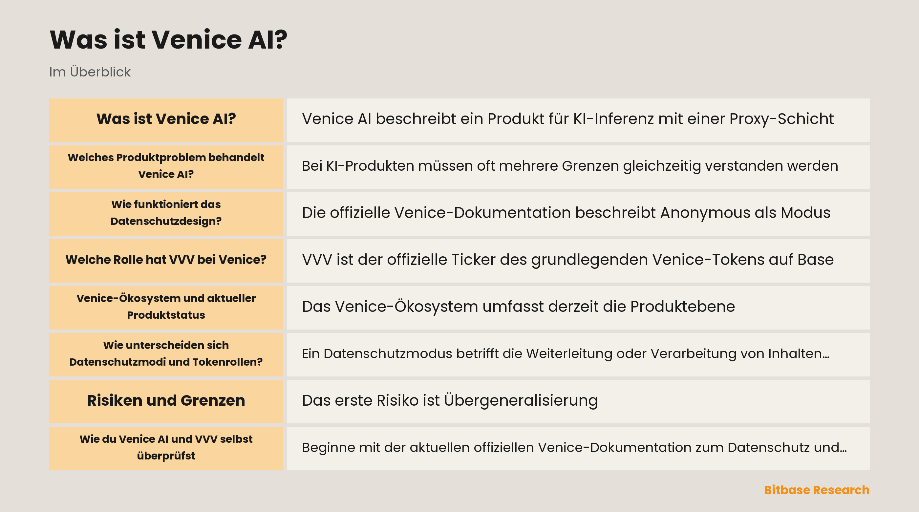Click 'Das Venice-Ökosystem umfasst derzeit die Produktebene'
This screenshot has width=919, height=512.
pos(518,307)
